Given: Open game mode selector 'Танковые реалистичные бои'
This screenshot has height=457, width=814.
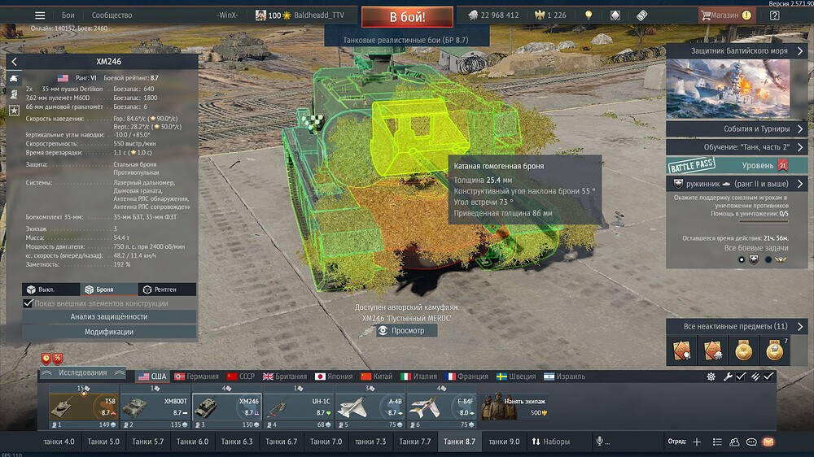Looking at the screenshot, I should (406, 40).
